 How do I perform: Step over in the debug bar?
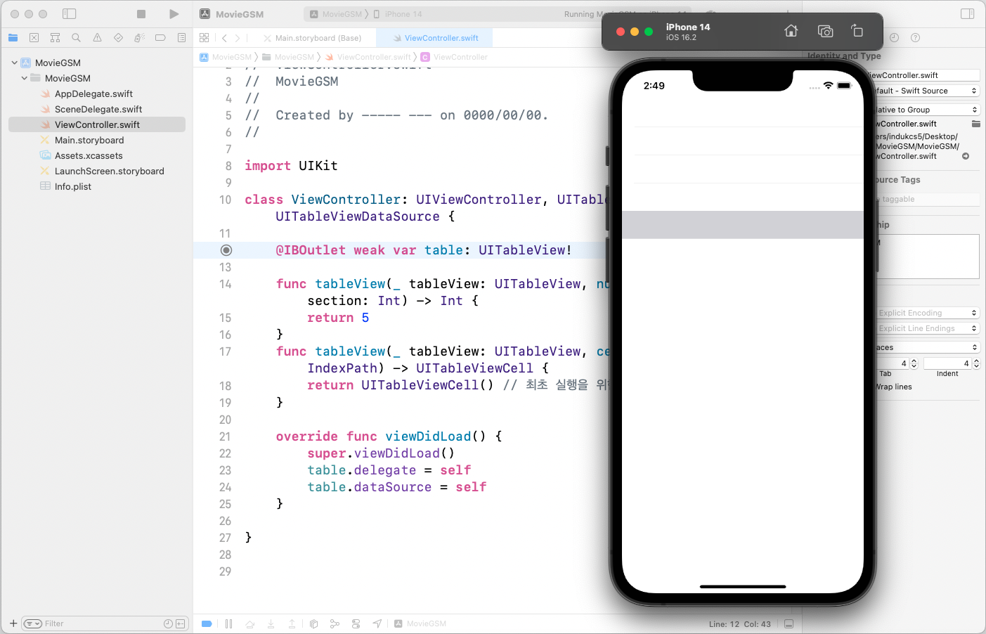tap(249, 623)
